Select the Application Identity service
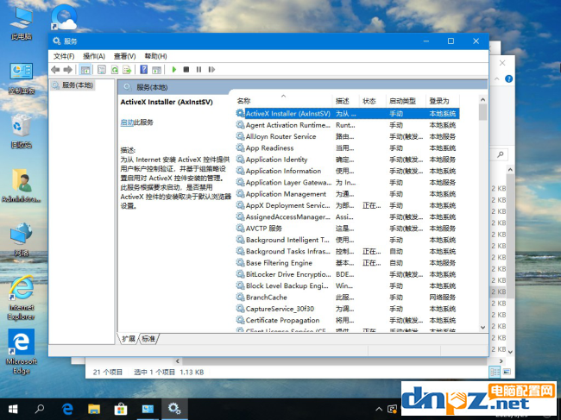Screen dimensions: 561x420 click(x=348, y=160)
